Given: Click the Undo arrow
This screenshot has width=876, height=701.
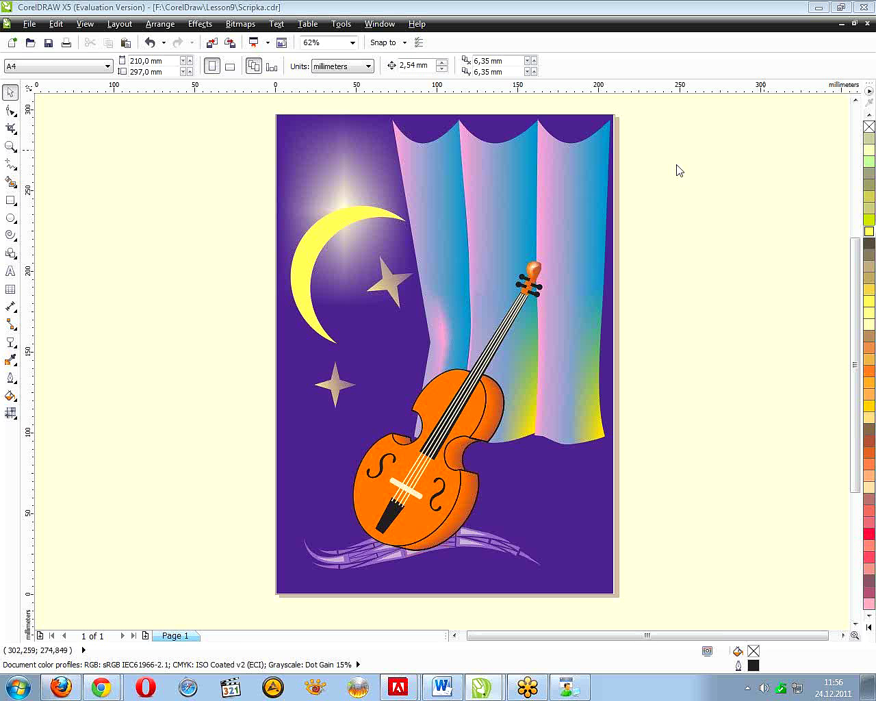Looking at the screenshot, I should 150,42.
